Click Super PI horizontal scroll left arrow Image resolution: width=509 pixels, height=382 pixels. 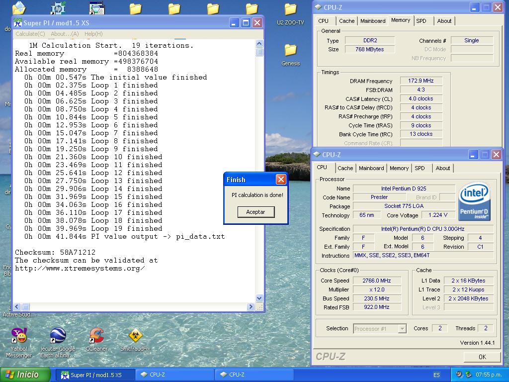click(17, 306)
